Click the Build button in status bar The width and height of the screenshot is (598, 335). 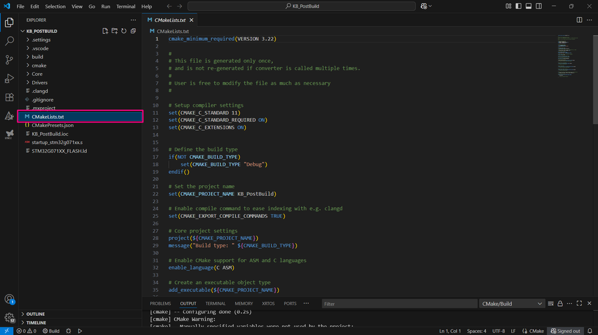(x=51, y=331)
